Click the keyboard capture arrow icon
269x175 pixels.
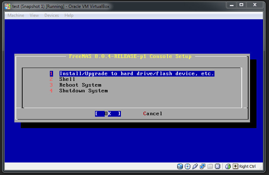tap(235, 166)
